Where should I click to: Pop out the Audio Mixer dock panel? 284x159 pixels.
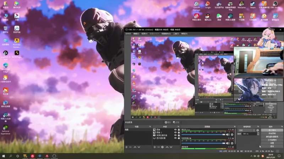coord(235,126)
